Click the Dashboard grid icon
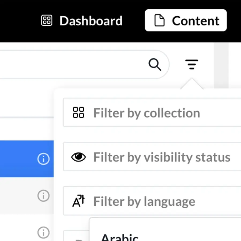 point(47,21)
